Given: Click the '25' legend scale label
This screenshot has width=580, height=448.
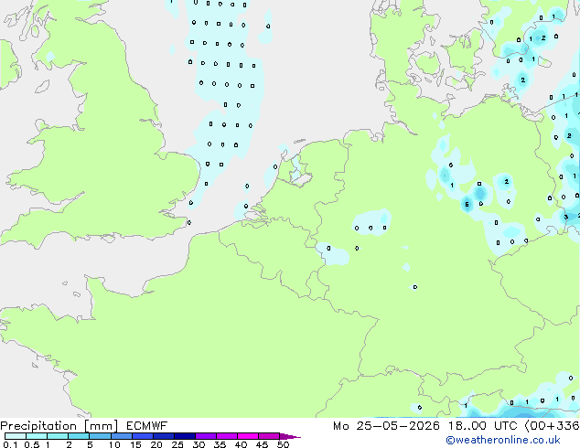Looking at the screenshot, I should tap(177, 444).
